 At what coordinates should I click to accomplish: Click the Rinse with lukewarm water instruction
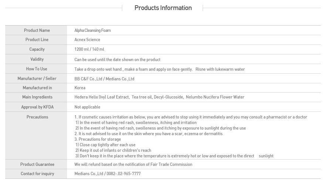pyautogui.click(x=220, y=69)
